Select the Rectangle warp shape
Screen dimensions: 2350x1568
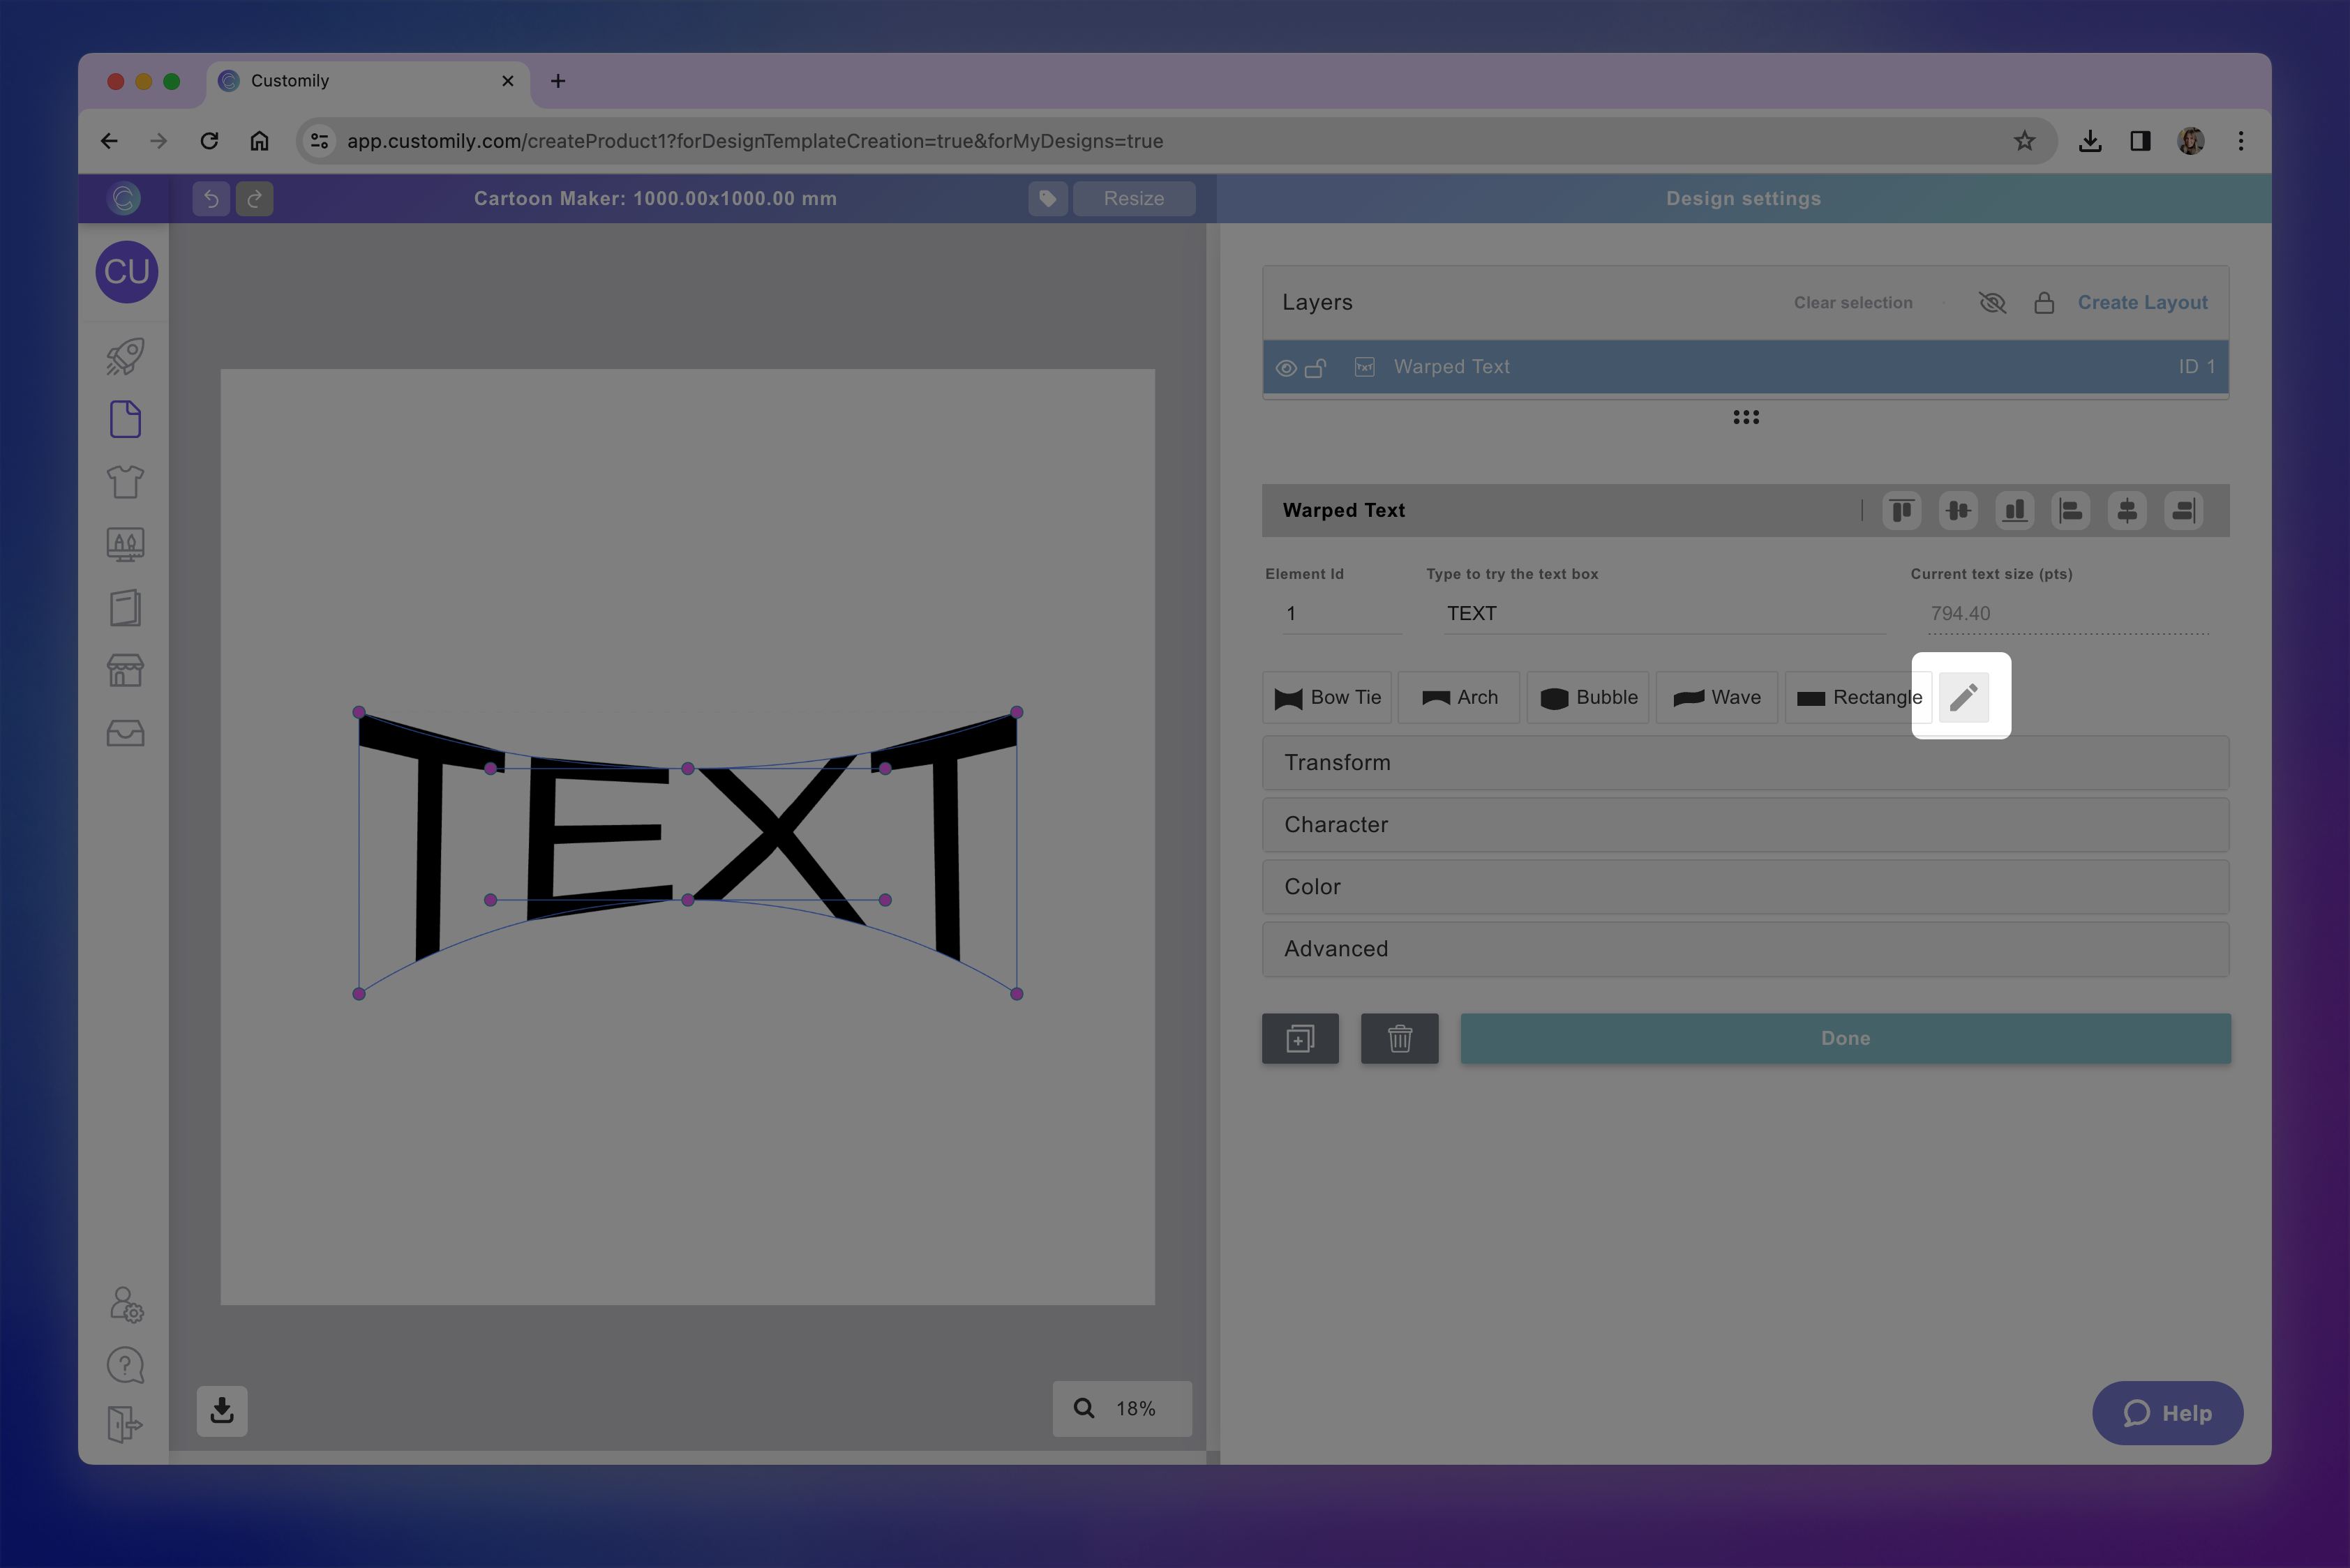(x=1858, y=697)
